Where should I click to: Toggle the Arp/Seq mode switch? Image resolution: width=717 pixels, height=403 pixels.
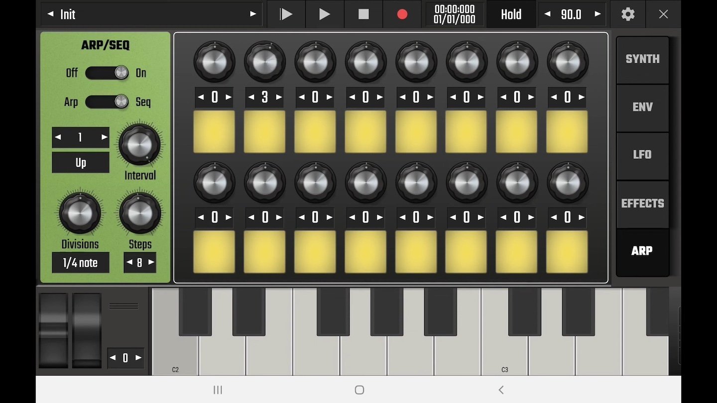tap(107, 102)
